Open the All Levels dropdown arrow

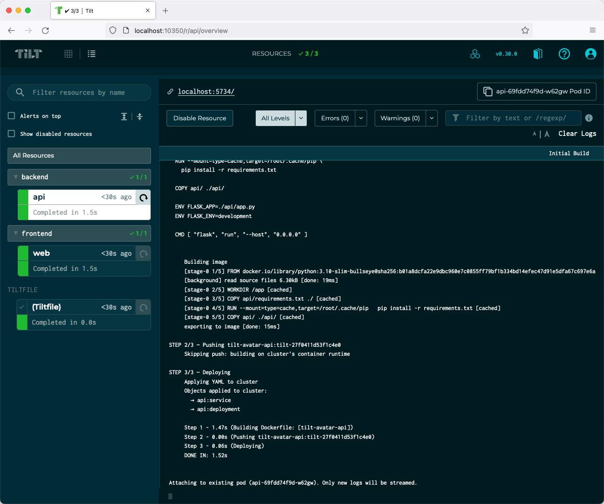(x=301, y=118)
